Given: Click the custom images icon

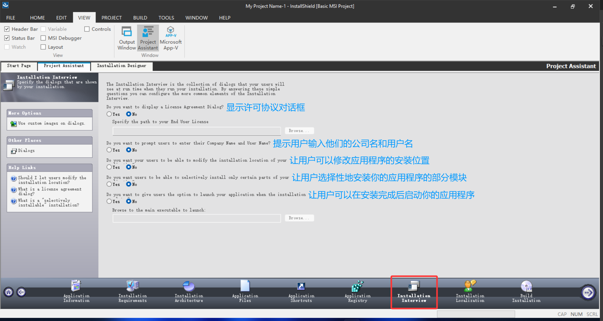Looking at the screenshot, I should coord(13,124).
